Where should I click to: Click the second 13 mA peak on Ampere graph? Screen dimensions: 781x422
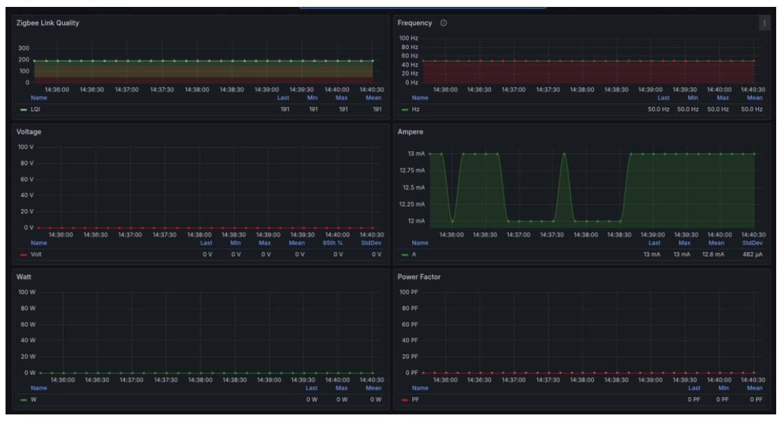point(564,154)
